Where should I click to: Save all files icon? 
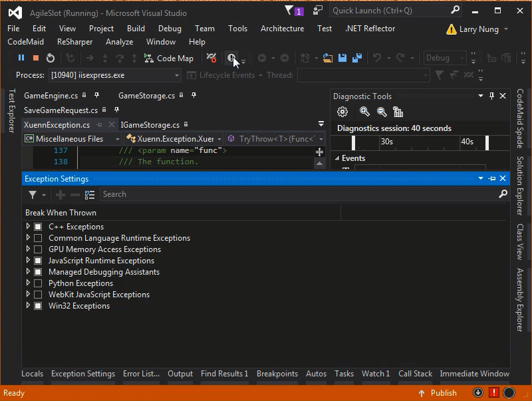[357, 58]
